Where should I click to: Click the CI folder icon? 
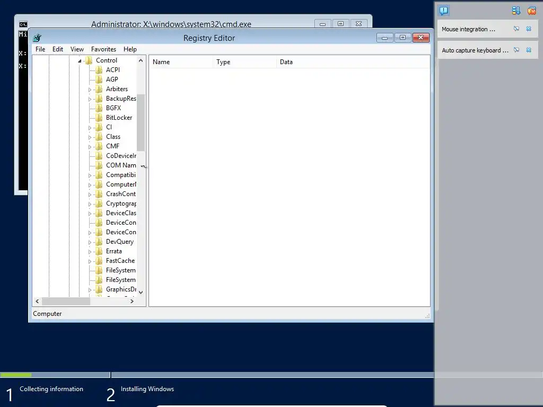point(99,127)
